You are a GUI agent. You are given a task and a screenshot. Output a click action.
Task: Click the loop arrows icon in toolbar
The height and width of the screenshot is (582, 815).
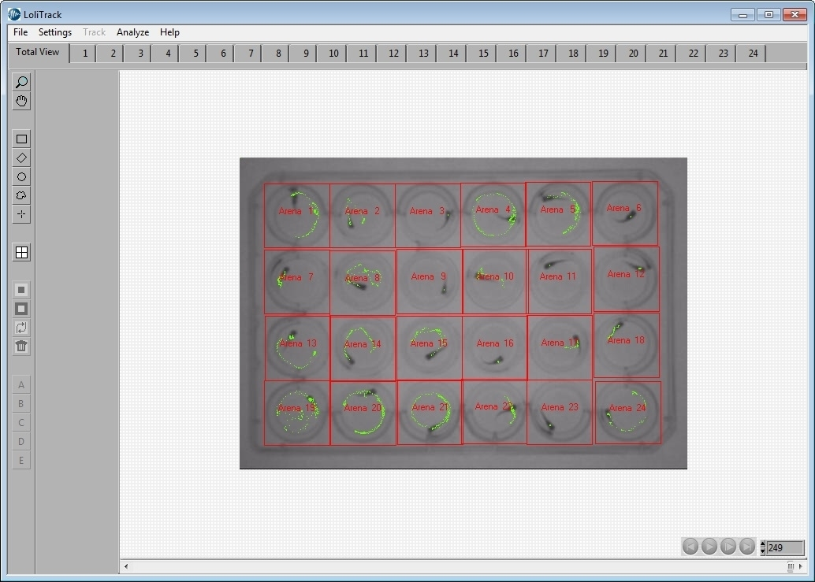(x=21, y=328)
